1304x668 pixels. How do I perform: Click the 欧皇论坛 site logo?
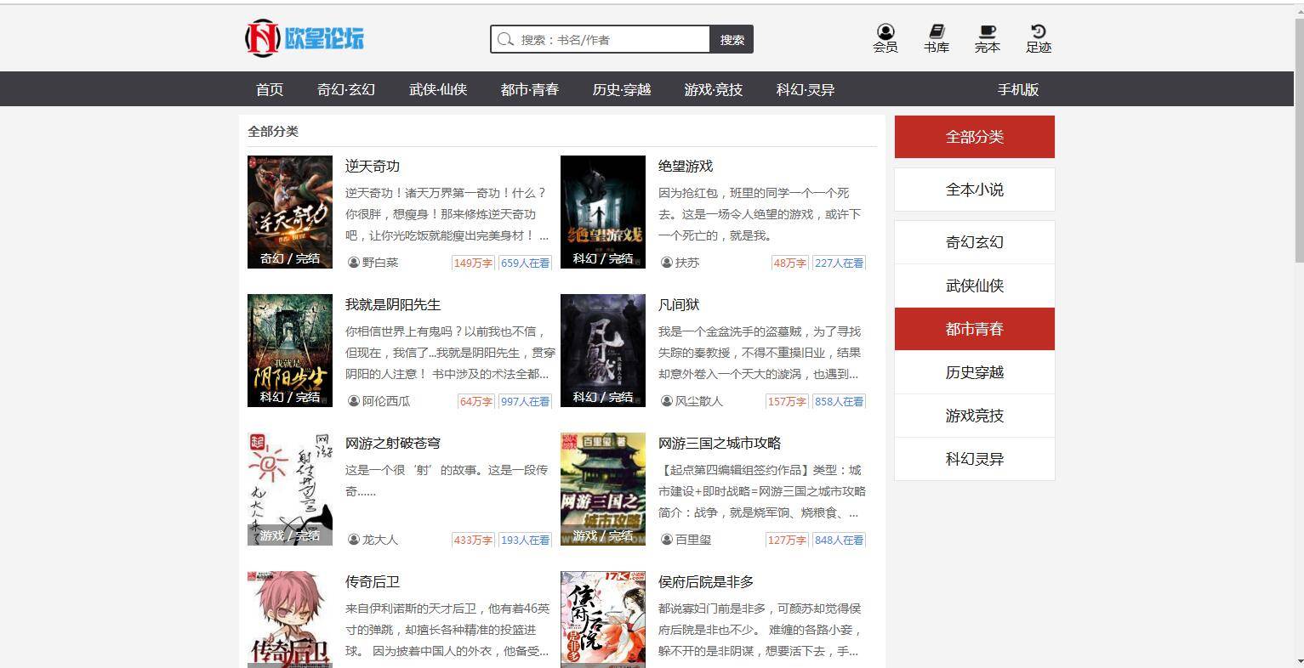click(x=303, y=38)
